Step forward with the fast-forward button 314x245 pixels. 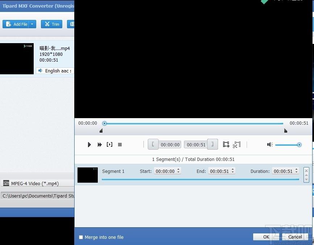[x=100, y=145]
